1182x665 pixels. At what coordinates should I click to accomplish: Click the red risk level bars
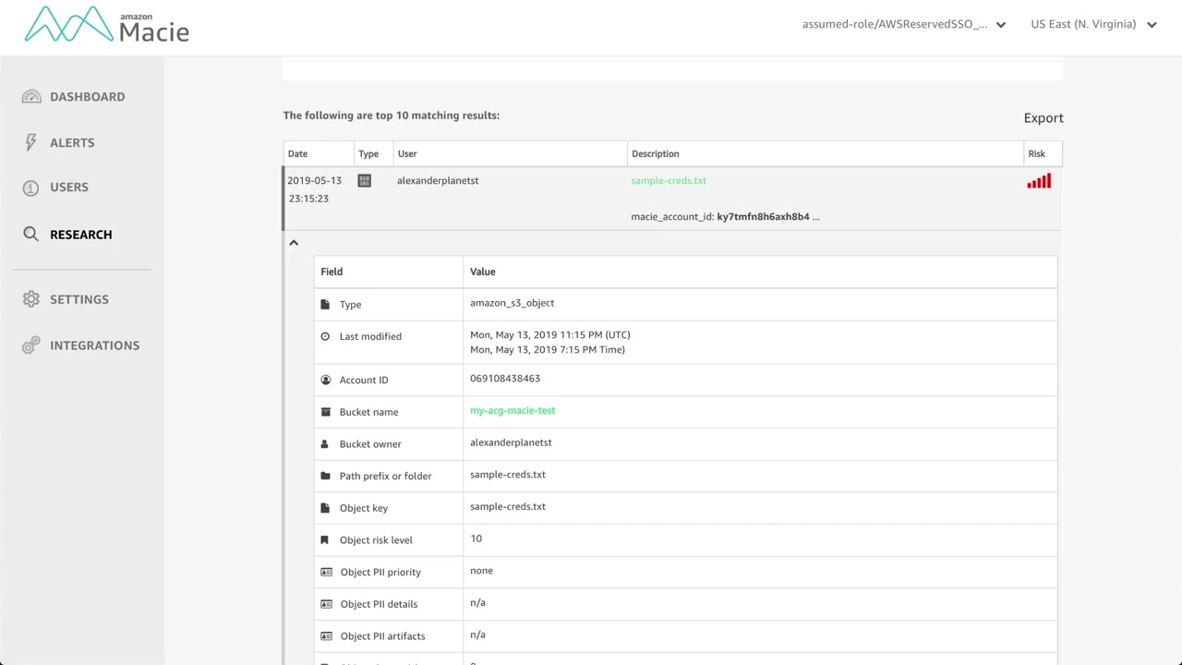click(x=1039, y=182)
